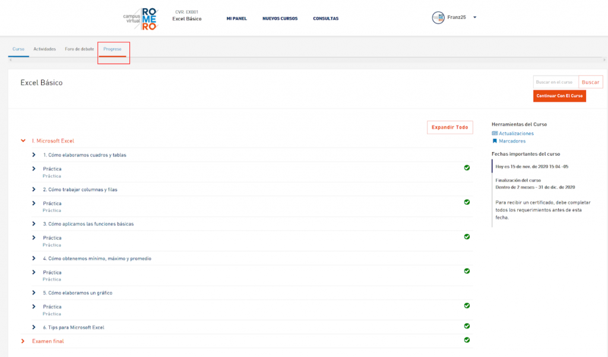This screenshot has height=357, width=608.
Task: Open the Examen final section title
Action: (x=48, y=341)
